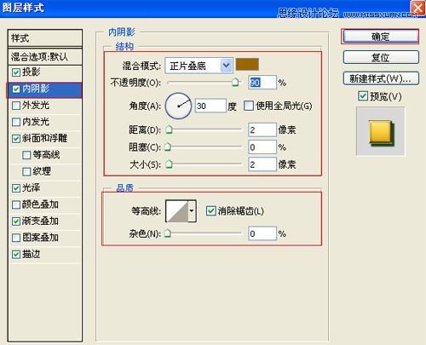Select the 斜面和浮雕 style row
This screenshot has height=345, width=426.
coord(45,139)
